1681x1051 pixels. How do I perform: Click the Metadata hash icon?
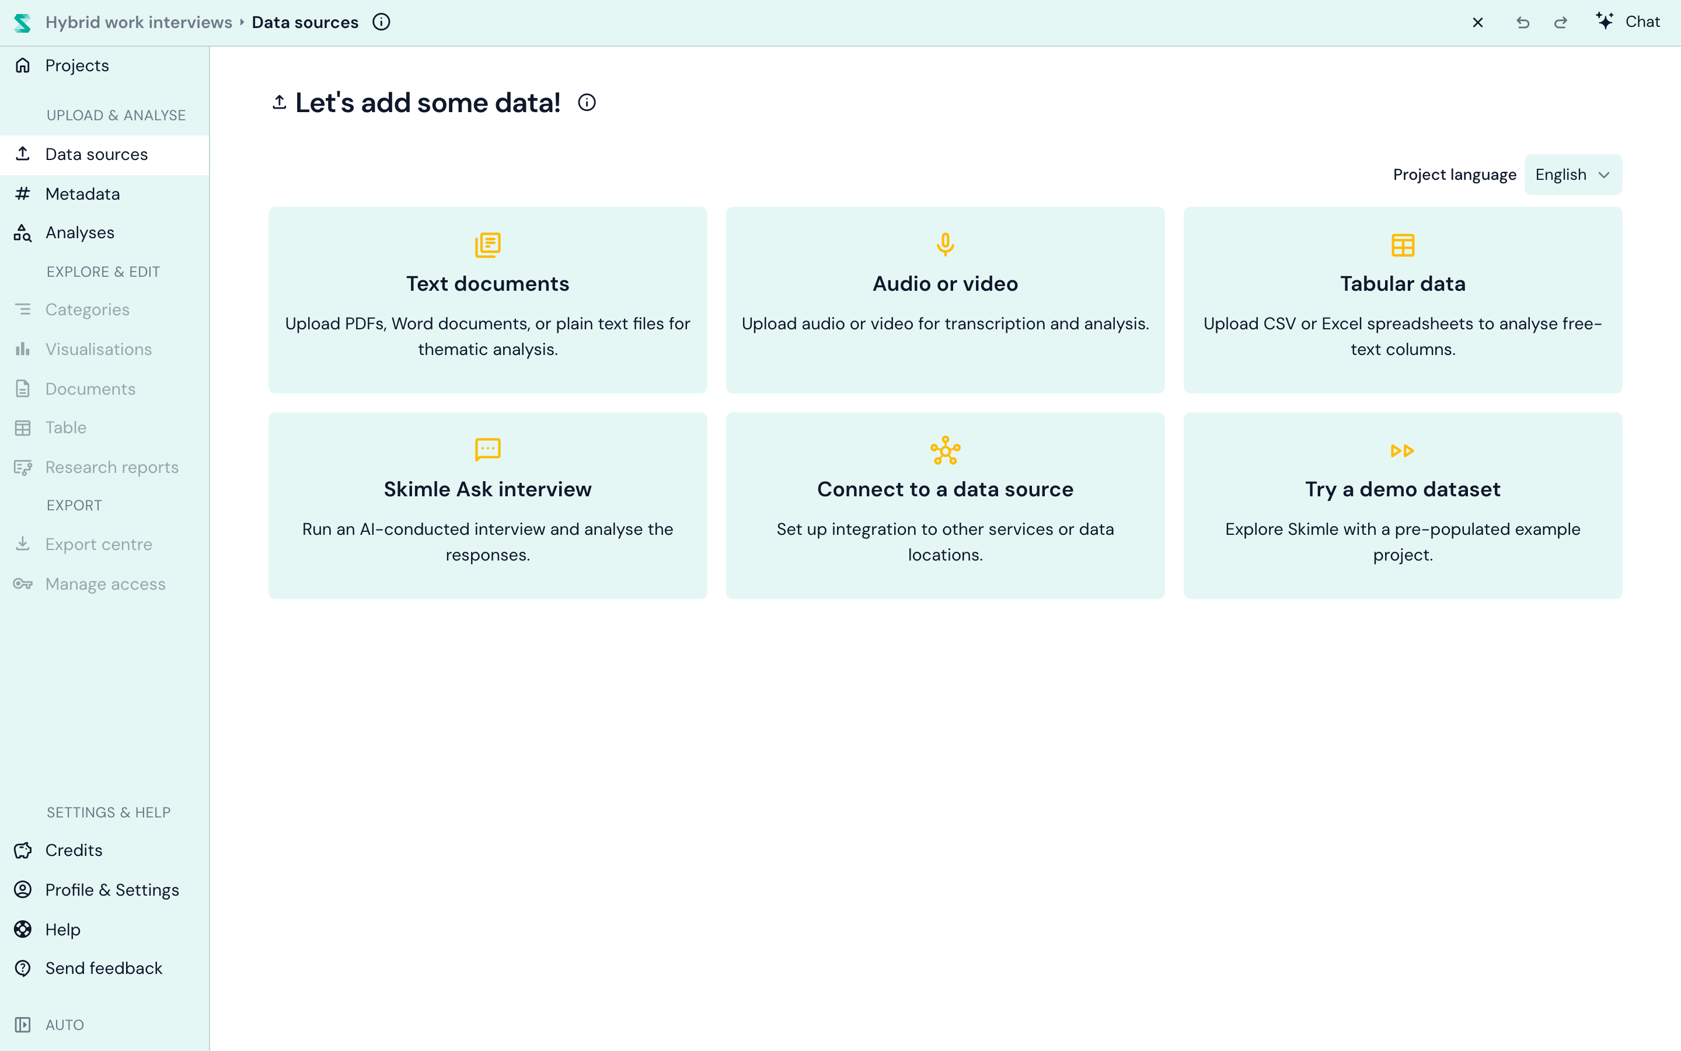[23, 193]
